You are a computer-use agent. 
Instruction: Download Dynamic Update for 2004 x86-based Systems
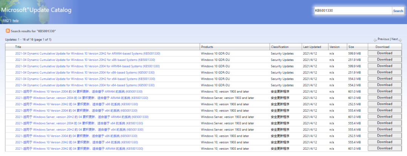(384, 72)
